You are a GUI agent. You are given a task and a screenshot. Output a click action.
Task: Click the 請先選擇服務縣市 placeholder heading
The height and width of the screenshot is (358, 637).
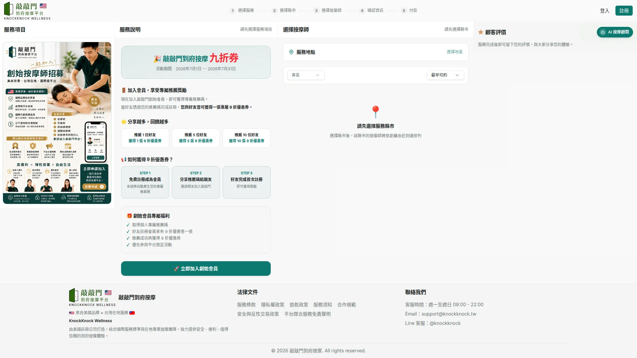click(376, 126)
